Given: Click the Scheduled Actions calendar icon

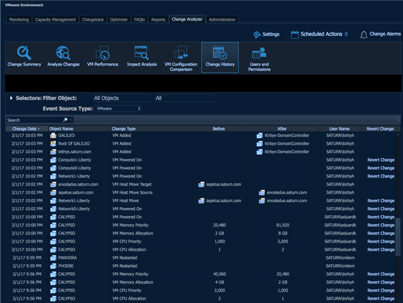Looking at the screenshot, I should (x=295, y=35).
